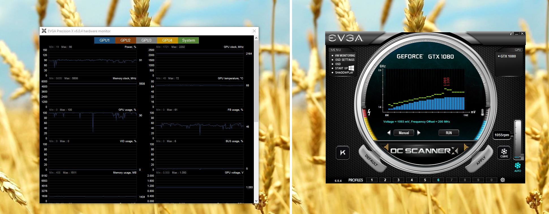Load profile 1
Viewport: 549px width, 214px height.
(372, 180)
